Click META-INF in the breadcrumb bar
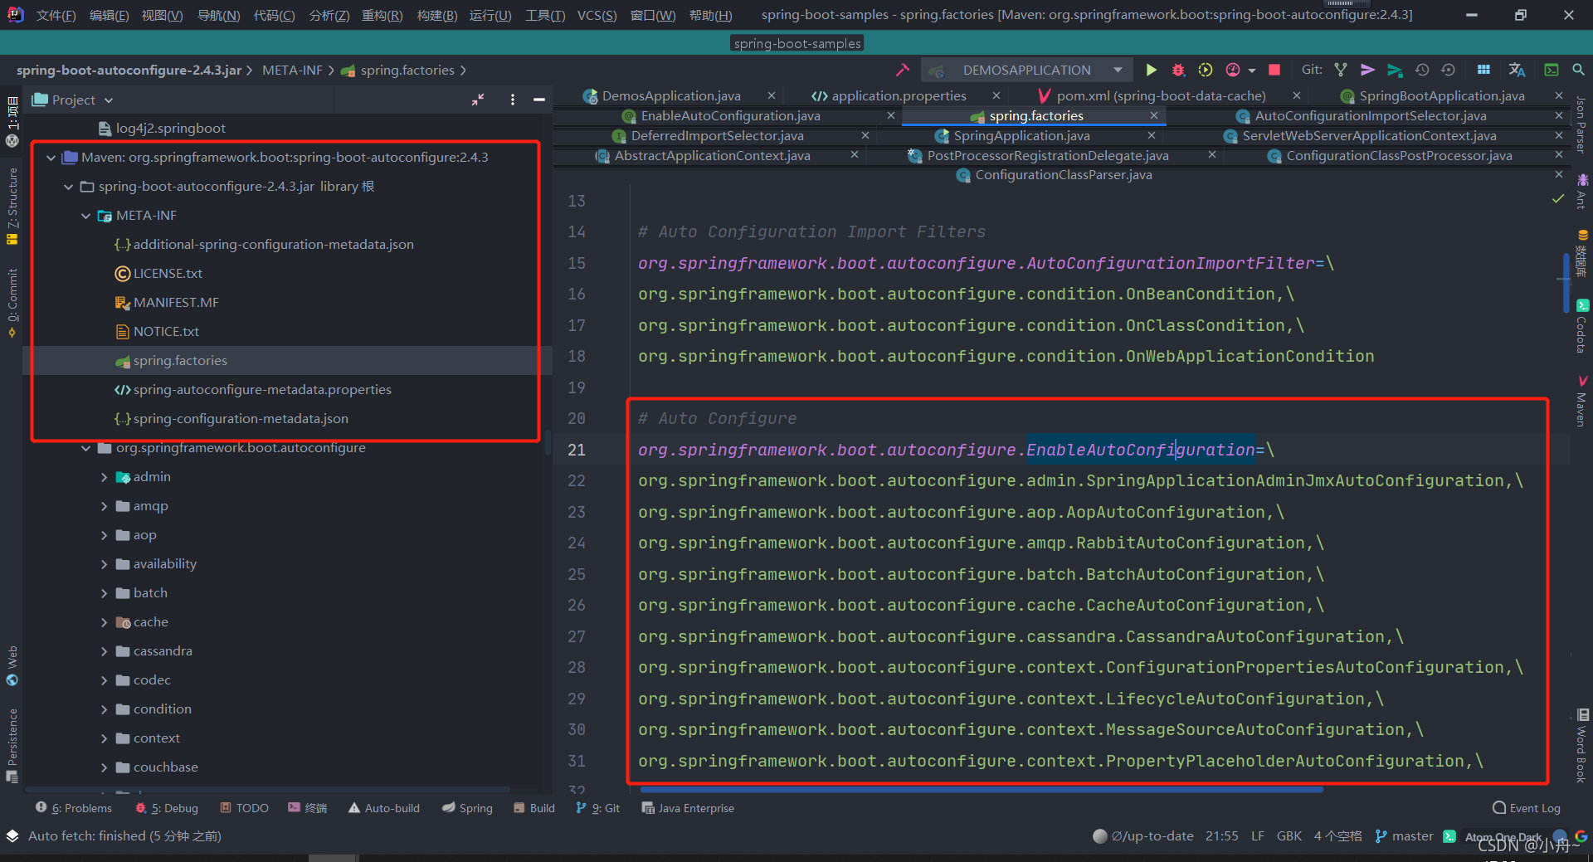This screenshot has height=862, width=1593. pyautogui.click(x=292, y=71)
